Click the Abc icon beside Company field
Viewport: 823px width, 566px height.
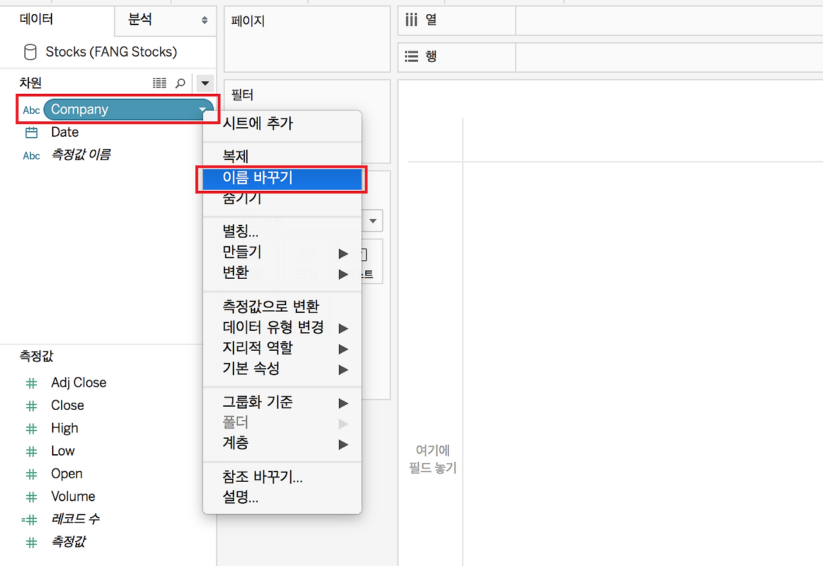(x=32, y=110)
